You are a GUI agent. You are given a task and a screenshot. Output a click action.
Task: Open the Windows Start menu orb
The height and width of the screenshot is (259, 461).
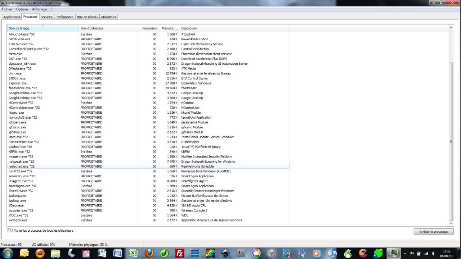(x=8, y=253)
